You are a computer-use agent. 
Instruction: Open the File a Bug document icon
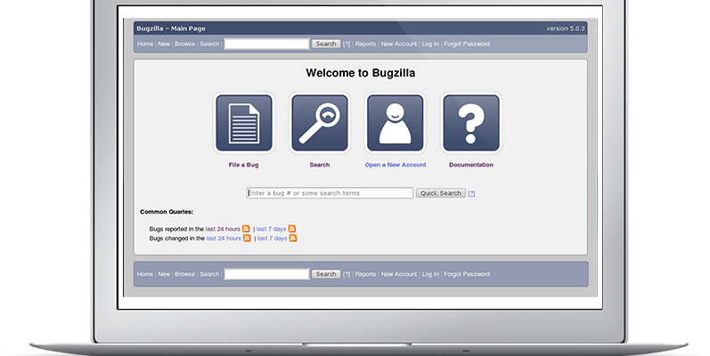[243, 123]
